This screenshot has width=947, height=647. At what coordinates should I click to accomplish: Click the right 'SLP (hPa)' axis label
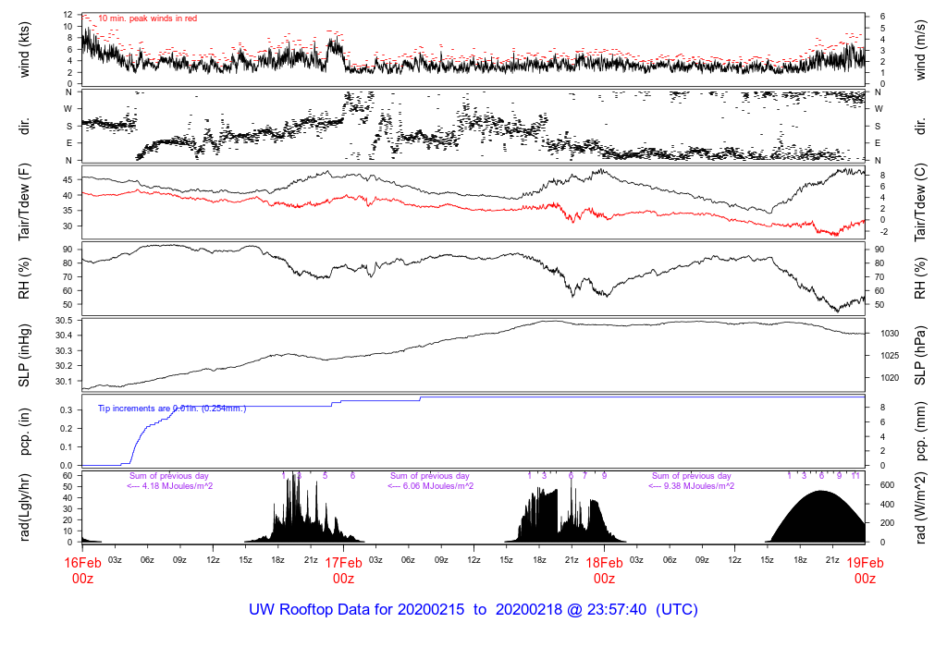coord(920,356)
